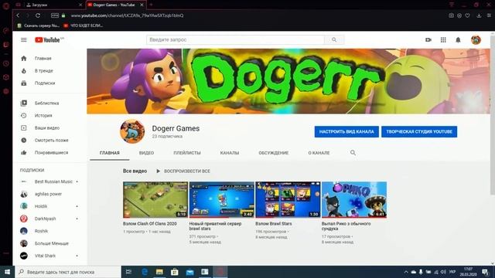The width and height of the screenshot is (495, 278).
Task: Open Взлом Brawl Stars video thumbnail
Action: [288, 199]
